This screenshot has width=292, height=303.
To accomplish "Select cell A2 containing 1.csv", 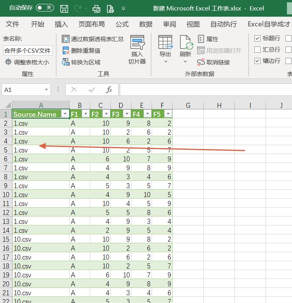I will 41,123.
